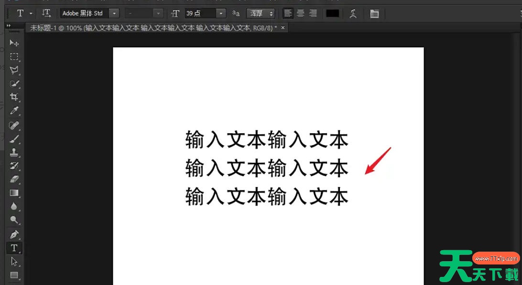The image size is (522, 285).
Task: Set left text alignment
Action: coord(288,13)
